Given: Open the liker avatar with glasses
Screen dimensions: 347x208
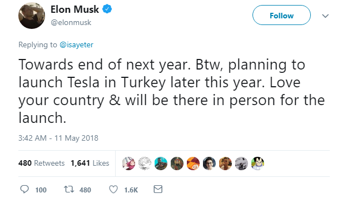Looking at the screenshot, I should click(209, 164).
